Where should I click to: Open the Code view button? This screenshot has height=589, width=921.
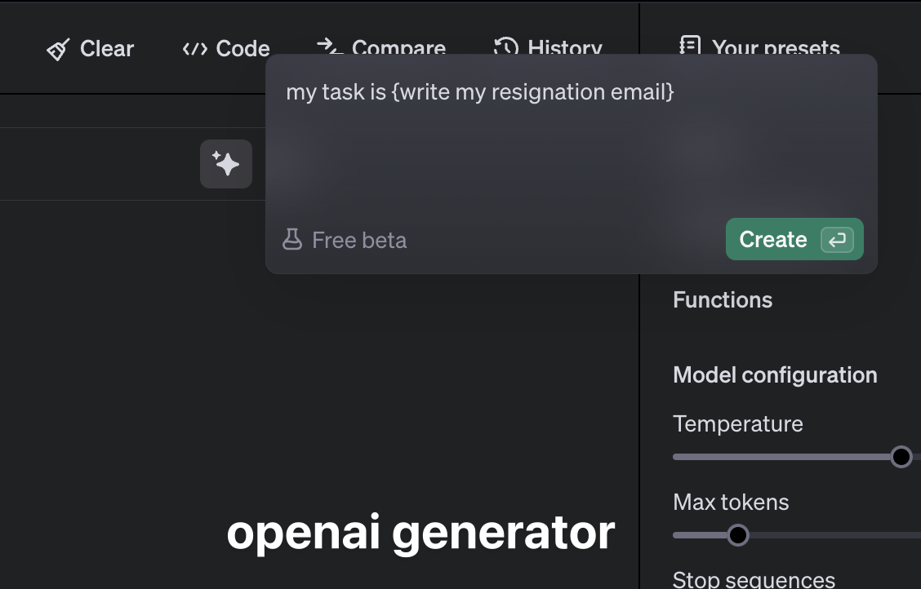(226, 49)
